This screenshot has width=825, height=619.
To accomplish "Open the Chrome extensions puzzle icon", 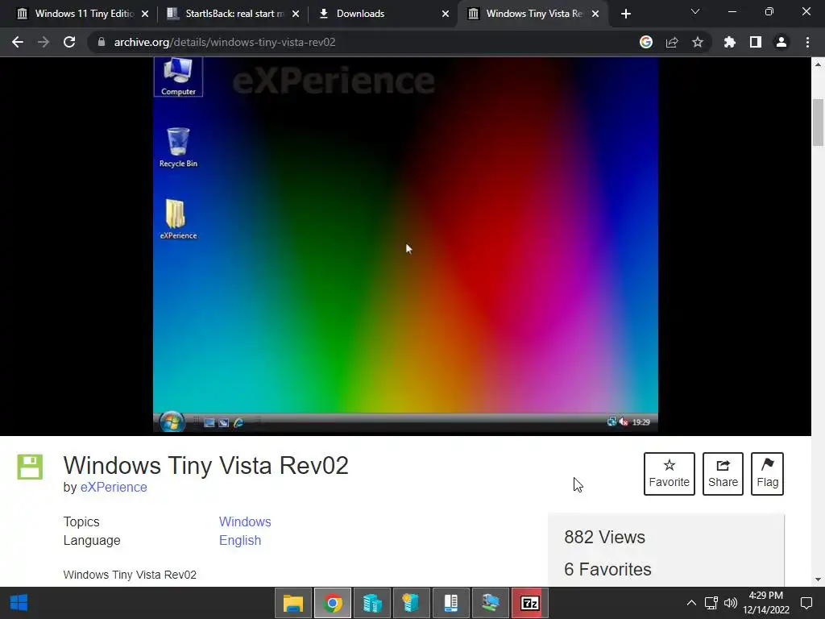I will (730, 42).
